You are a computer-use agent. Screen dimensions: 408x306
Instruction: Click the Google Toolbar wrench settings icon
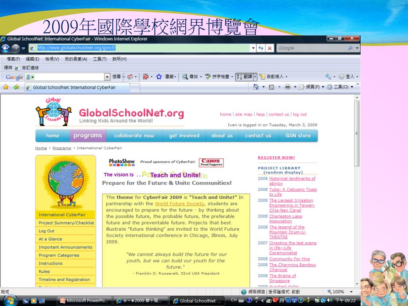click(328, 76)
